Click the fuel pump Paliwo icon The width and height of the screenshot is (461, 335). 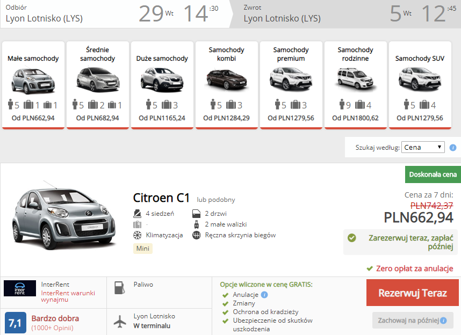tap(119, 288)
